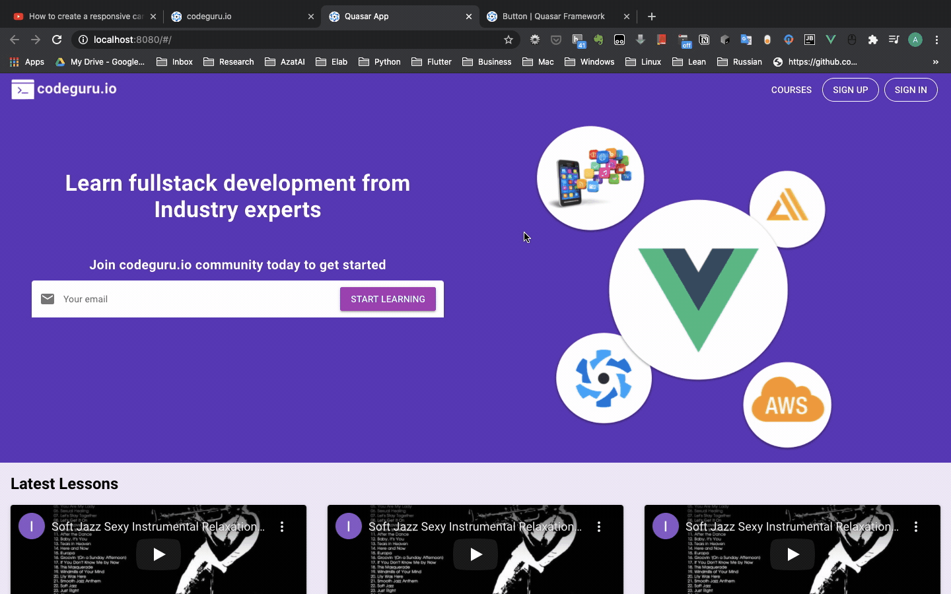Click third video's channel avatar

(666, 526)
